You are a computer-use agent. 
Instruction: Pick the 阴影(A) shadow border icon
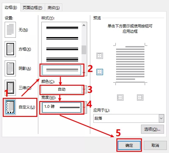10,68
